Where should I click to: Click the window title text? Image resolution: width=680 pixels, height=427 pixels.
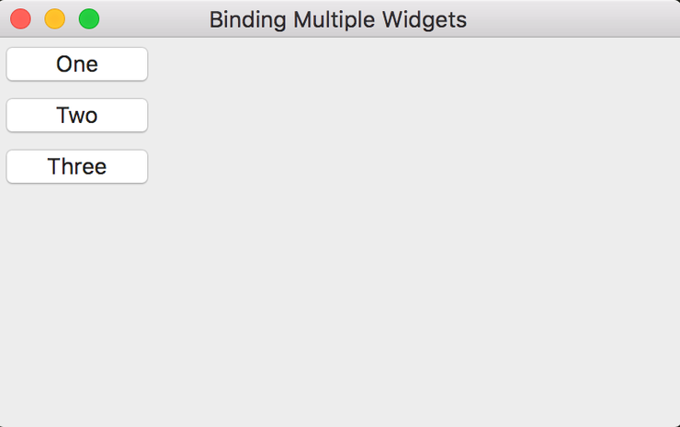tap(337, 19)
